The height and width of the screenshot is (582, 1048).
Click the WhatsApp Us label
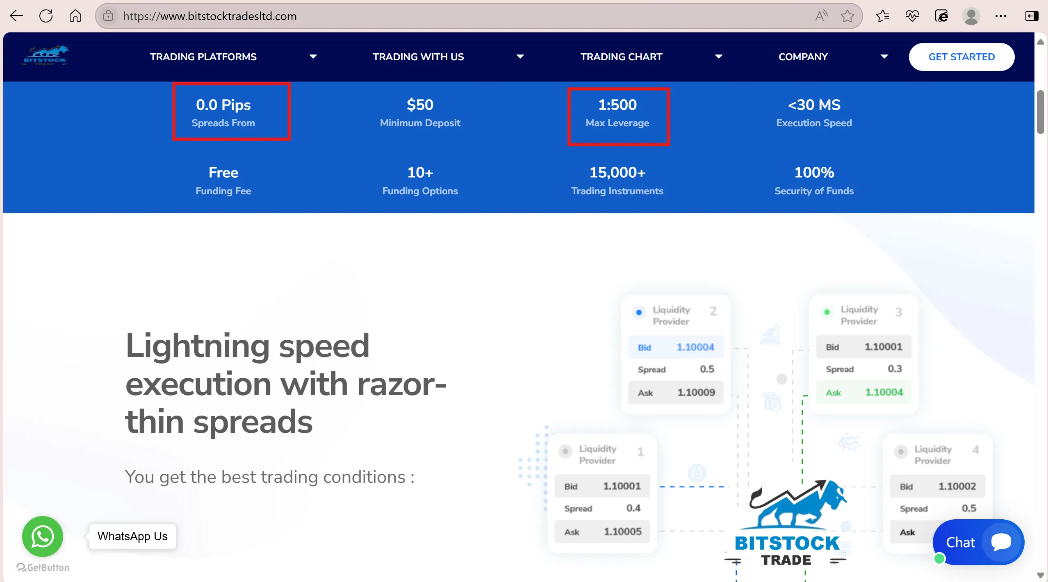pos(132,536)
